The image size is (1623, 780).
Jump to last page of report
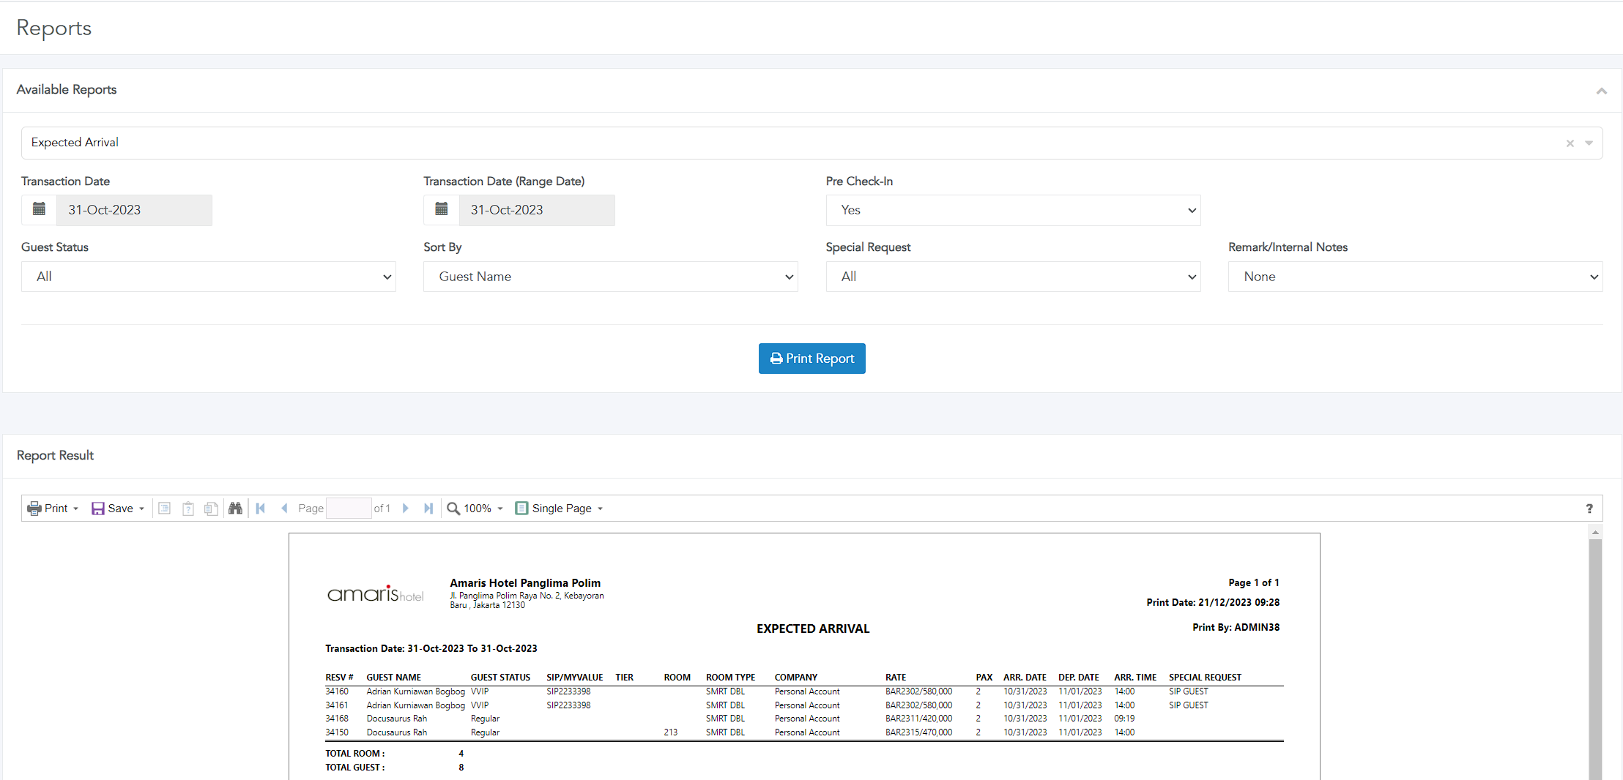coord(428,509)
